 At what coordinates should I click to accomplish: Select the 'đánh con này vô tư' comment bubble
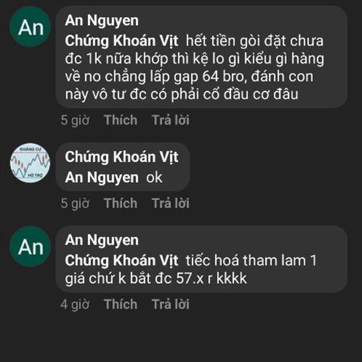point(202,57)
